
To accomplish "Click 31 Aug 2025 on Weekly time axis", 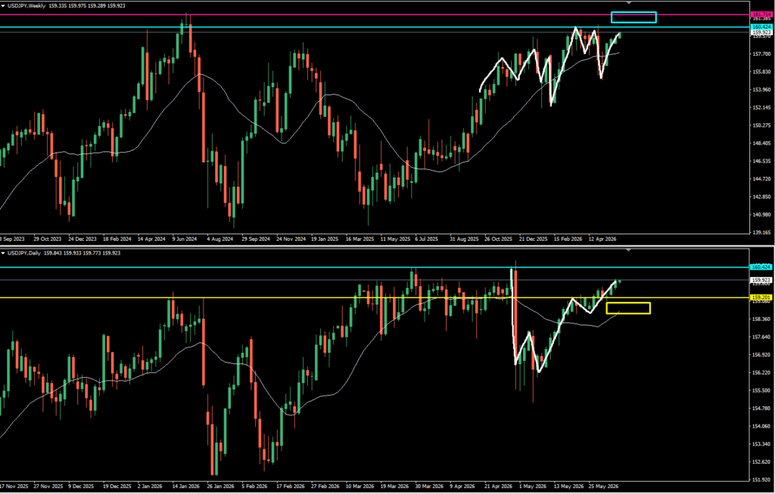I will 464,239.
